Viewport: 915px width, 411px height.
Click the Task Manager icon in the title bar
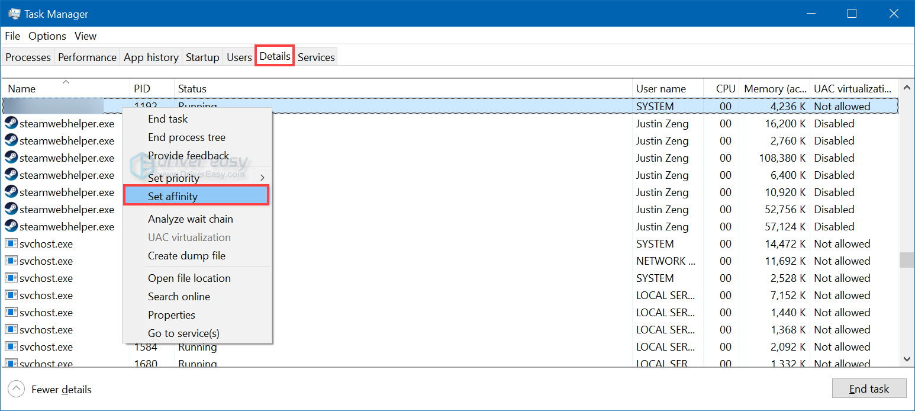(14, 12)
